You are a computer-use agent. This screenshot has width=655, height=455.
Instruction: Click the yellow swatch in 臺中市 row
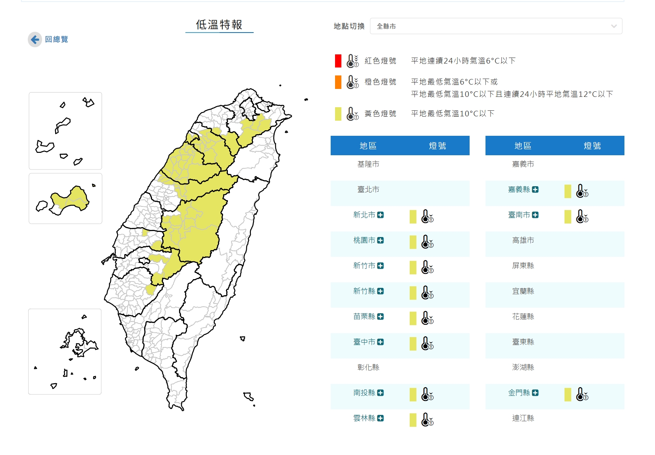(413, 343)
